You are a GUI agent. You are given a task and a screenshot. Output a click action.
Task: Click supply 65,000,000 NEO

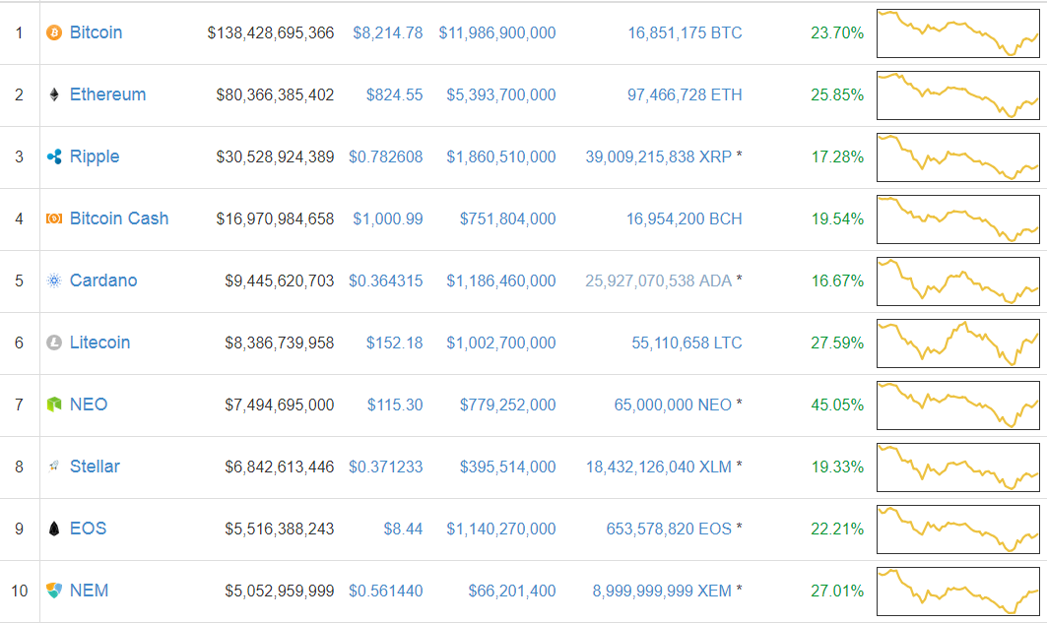click(x=673, y=405)
